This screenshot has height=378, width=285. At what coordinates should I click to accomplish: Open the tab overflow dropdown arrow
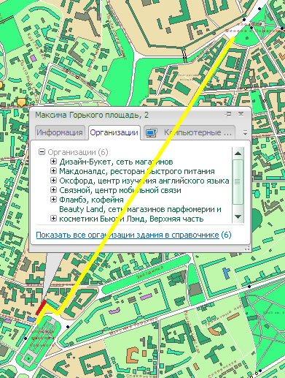(x=245, y=133)
